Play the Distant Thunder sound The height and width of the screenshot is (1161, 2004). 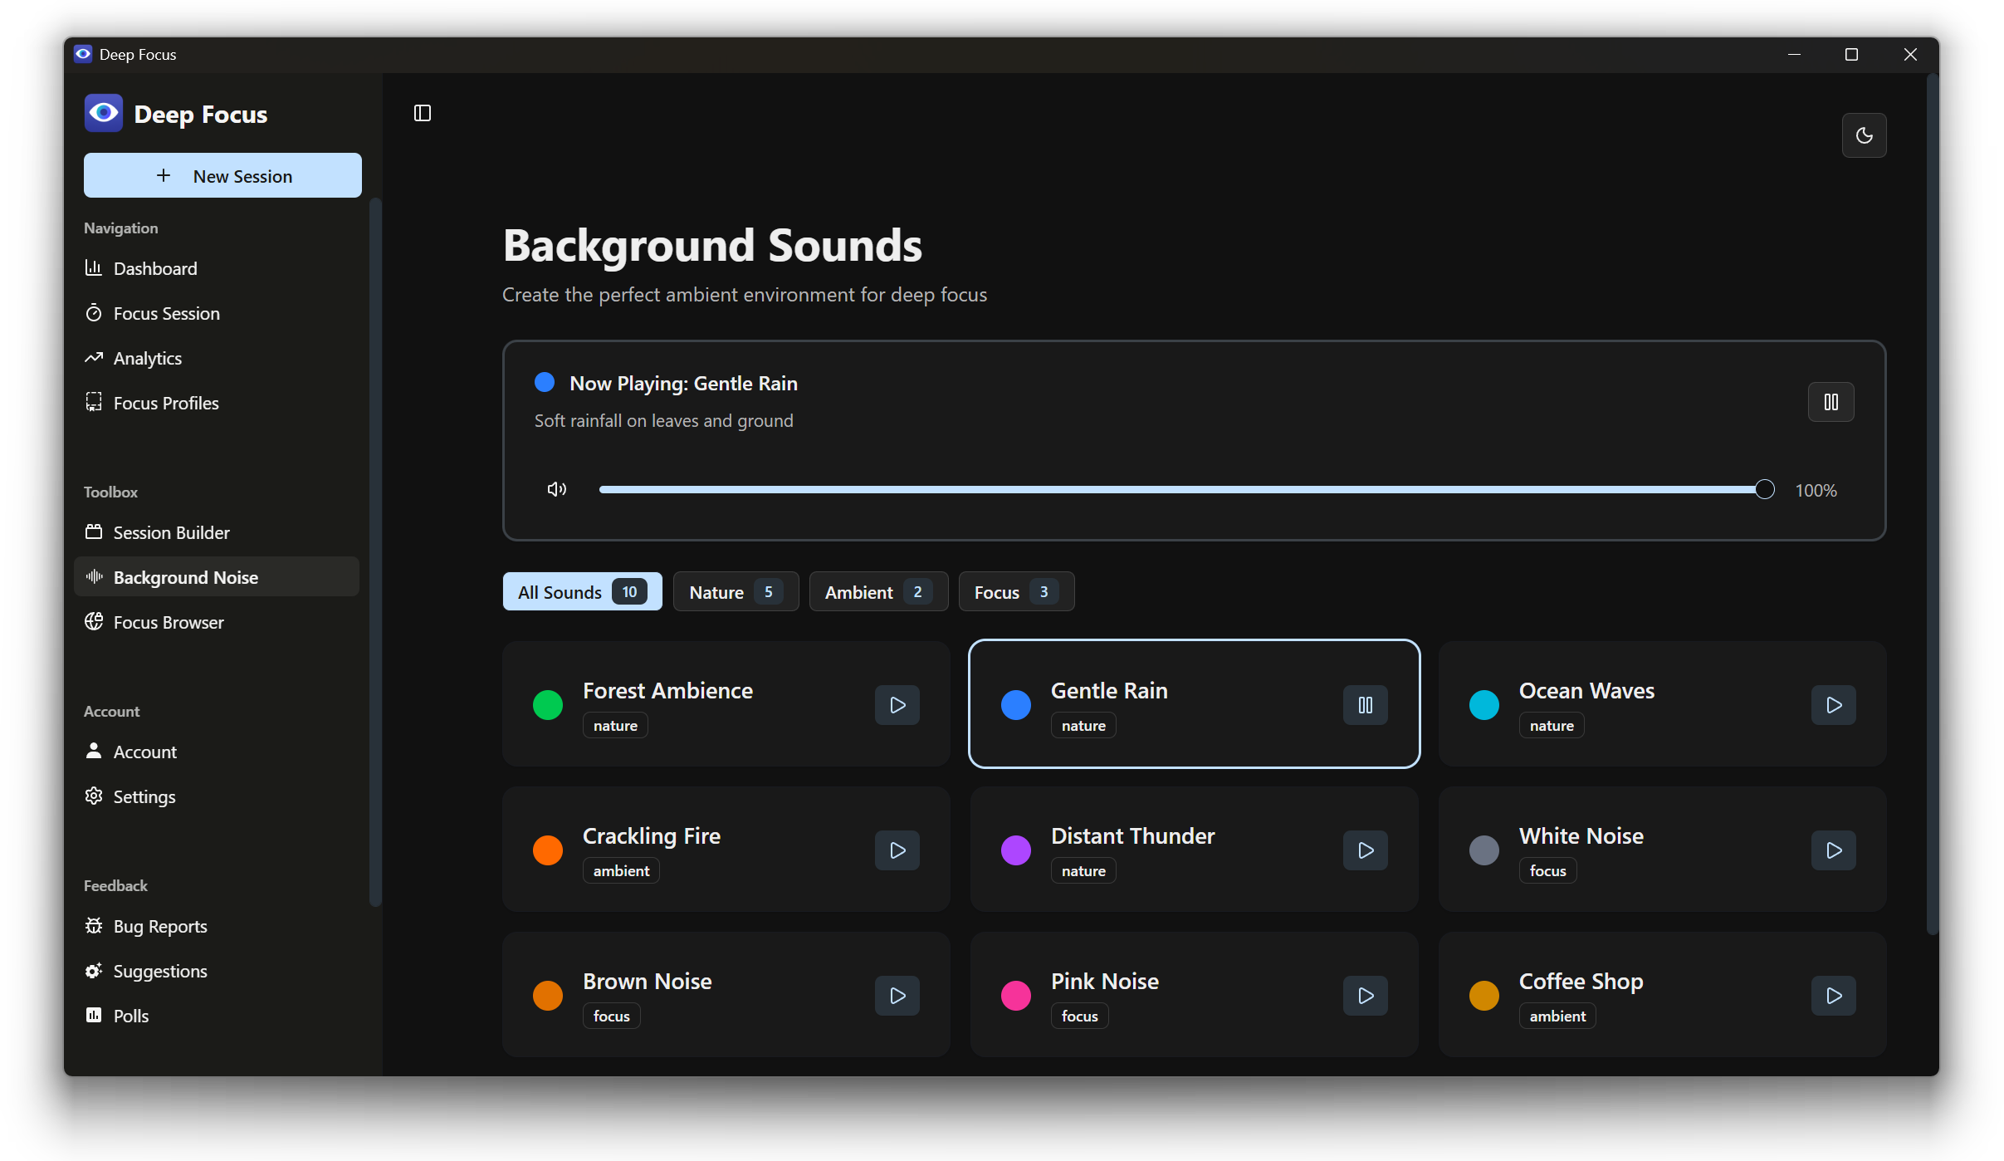coord(1366,850)
